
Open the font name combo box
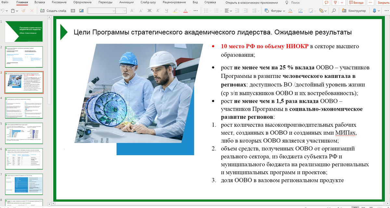(101, 11)
